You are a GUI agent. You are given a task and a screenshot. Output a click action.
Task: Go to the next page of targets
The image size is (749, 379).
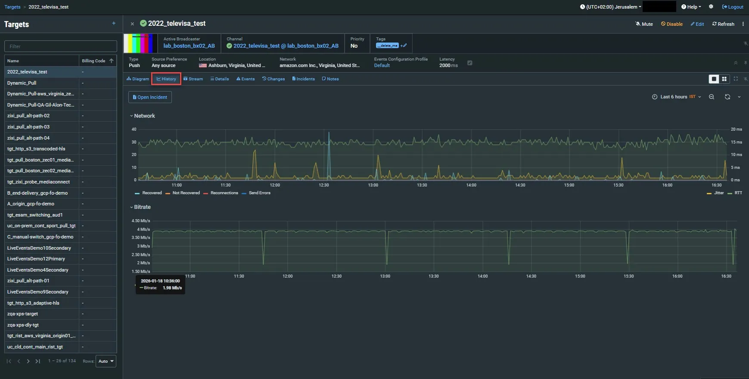[x=28, y=361]
